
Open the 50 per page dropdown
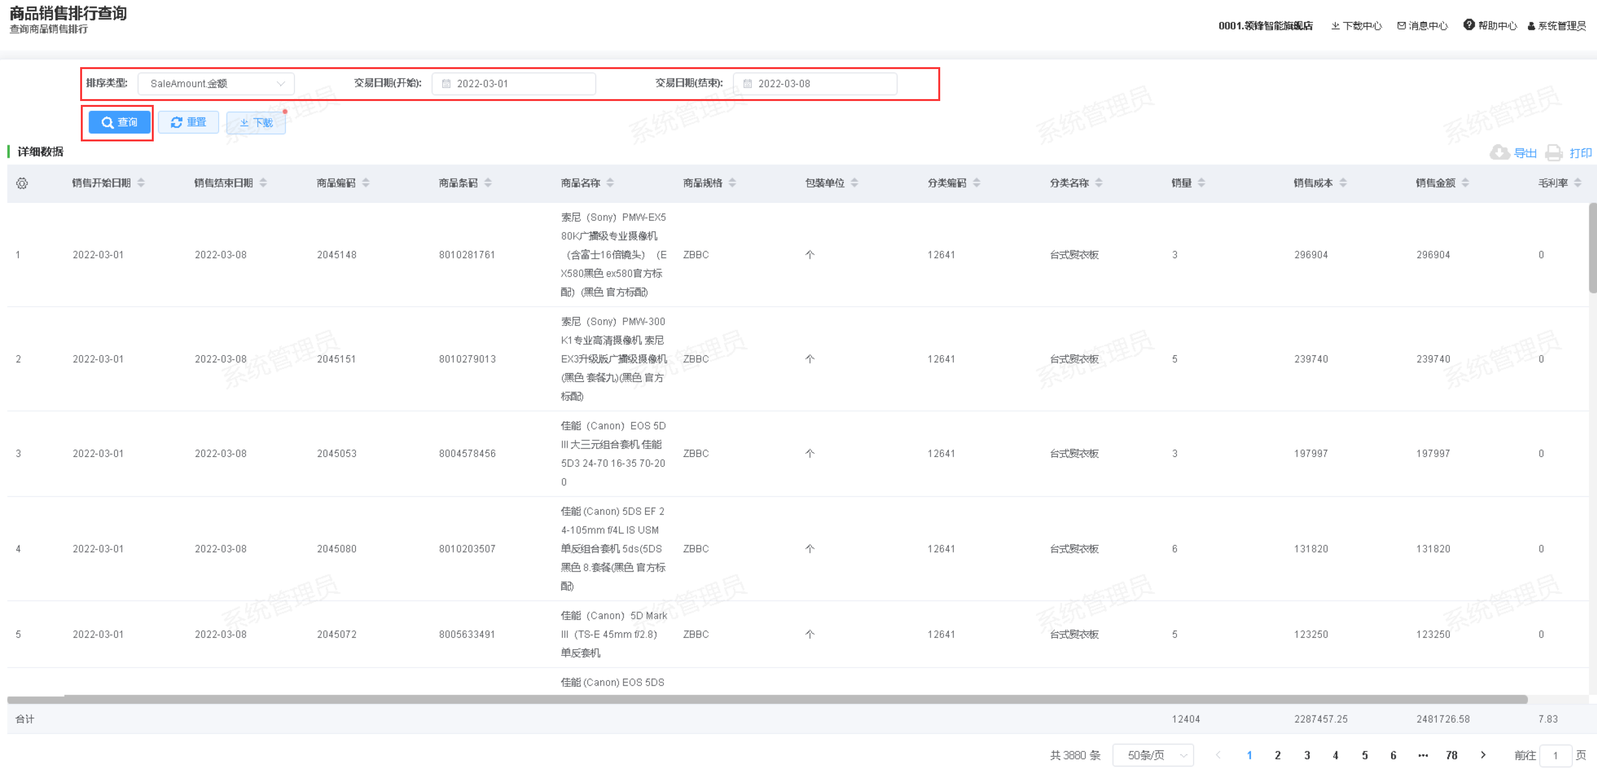point(1153,755)
